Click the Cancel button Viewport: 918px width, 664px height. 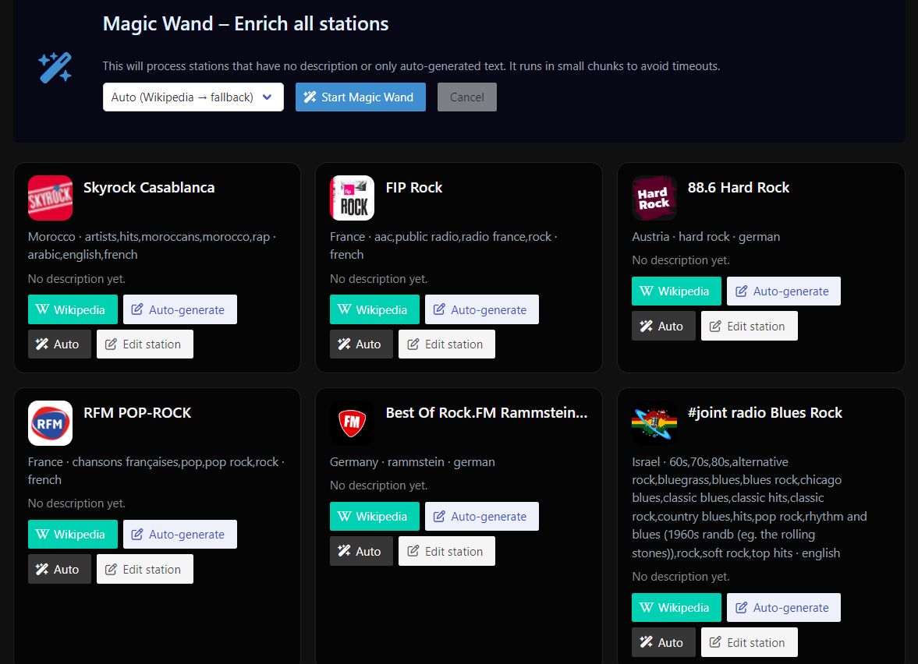(466, 97)
